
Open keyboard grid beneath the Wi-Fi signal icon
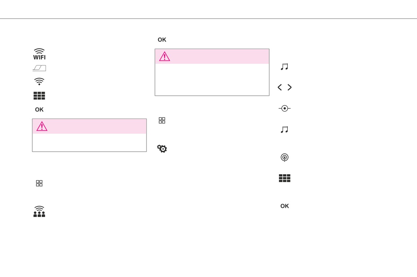39,96
